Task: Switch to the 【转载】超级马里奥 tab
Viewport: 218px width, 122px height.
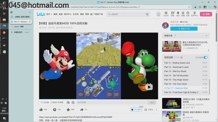Action: point(21,17)
